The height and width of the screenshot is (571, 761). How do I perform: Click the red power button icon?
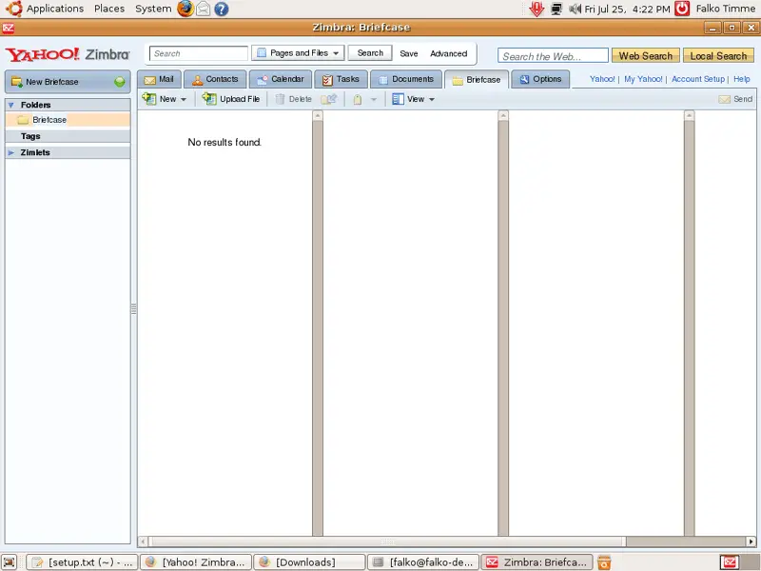pos(682,9)
